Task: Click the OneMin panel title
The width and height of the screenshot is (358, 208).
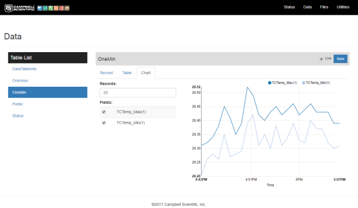Action: (x=107, y=59)
